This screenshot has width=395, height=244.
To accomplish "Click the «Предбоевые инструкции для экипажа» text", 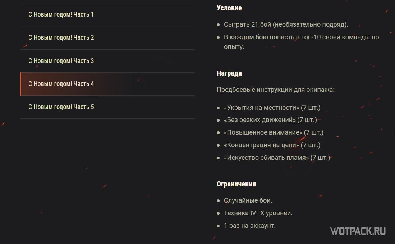I will 275,89.
